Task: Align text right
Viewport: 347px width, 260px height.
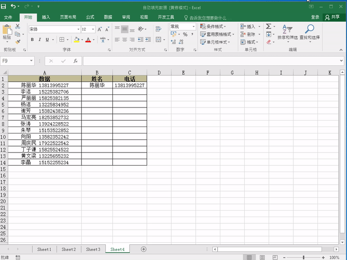Action: [x=132, y=39]
